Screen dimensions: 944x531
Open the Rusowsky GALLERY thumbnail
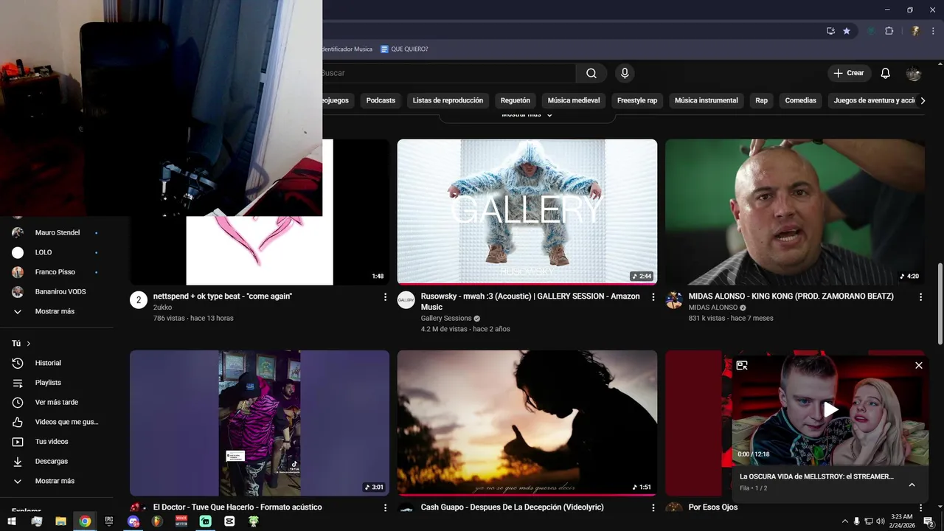click(x=527, y=212)
